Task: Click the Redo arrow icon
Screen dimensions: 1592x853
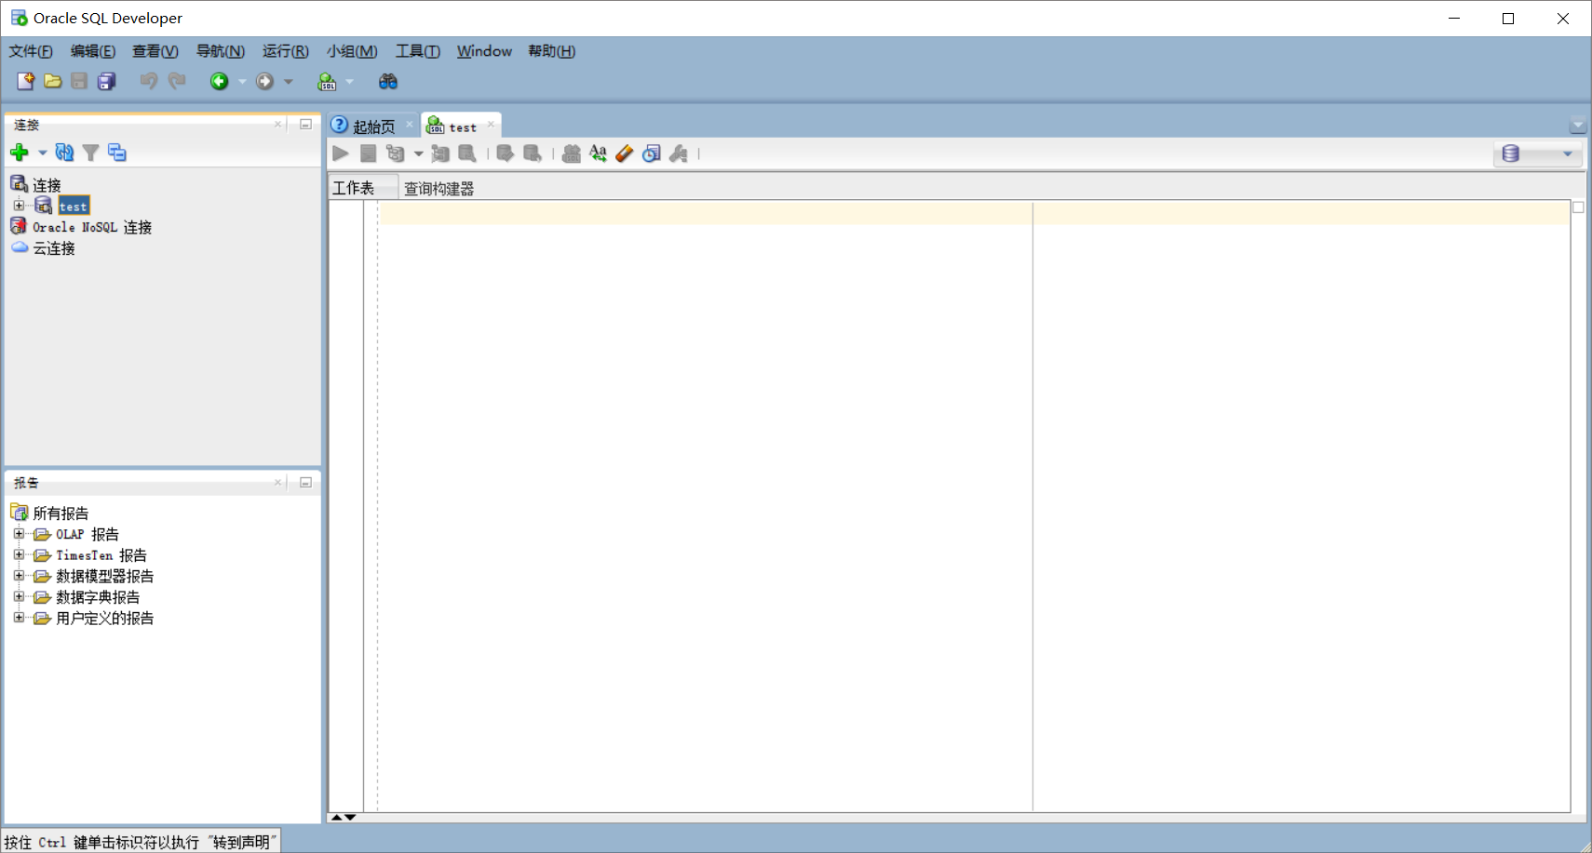Action: pos(177,81)
